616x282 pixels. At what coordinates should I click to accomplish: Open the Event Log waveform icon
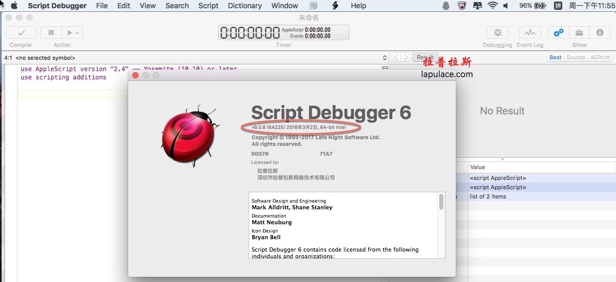point(530,32)
